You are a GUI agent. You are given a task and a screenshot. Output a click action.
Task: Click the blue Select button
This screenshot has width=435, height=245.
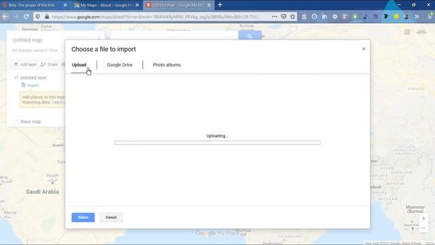click(83, 217)
